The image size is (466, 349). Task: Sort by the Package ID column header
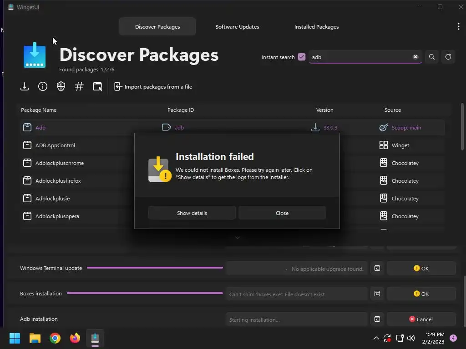[181, 110]
